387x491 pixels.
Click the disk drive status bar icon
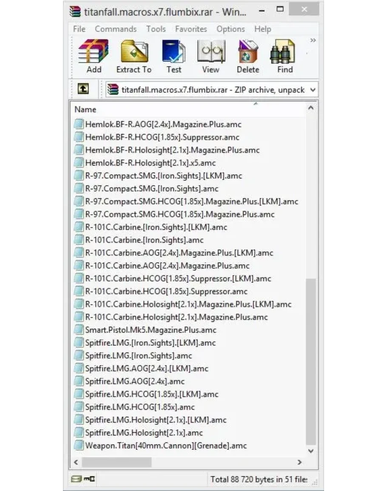pos(77,479)
